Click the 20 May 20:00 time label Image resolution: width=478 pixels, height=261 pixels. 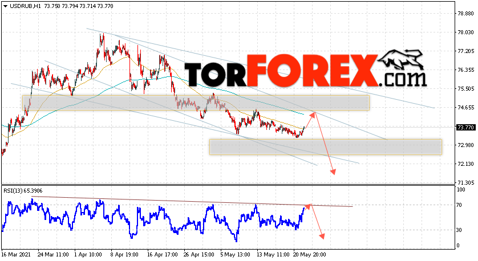pos(309,254)
